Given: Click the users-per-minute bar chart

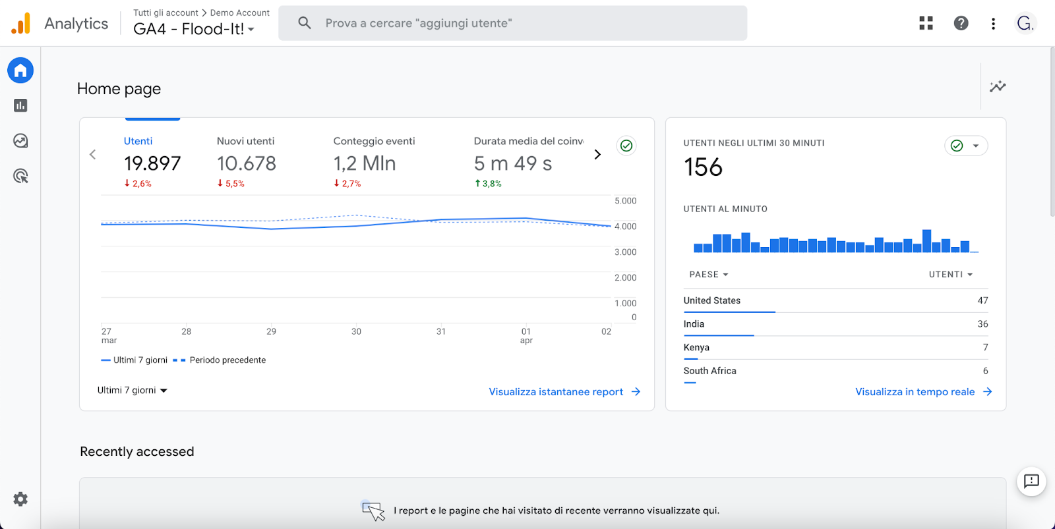Looking at the screenshot, I should [x=835, y=241].
